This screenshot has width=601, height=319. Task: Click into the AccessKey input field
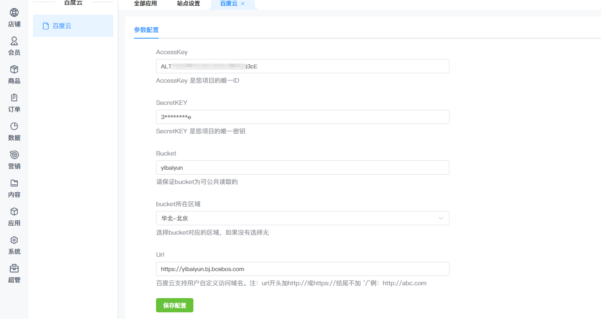tap(302, 66)
